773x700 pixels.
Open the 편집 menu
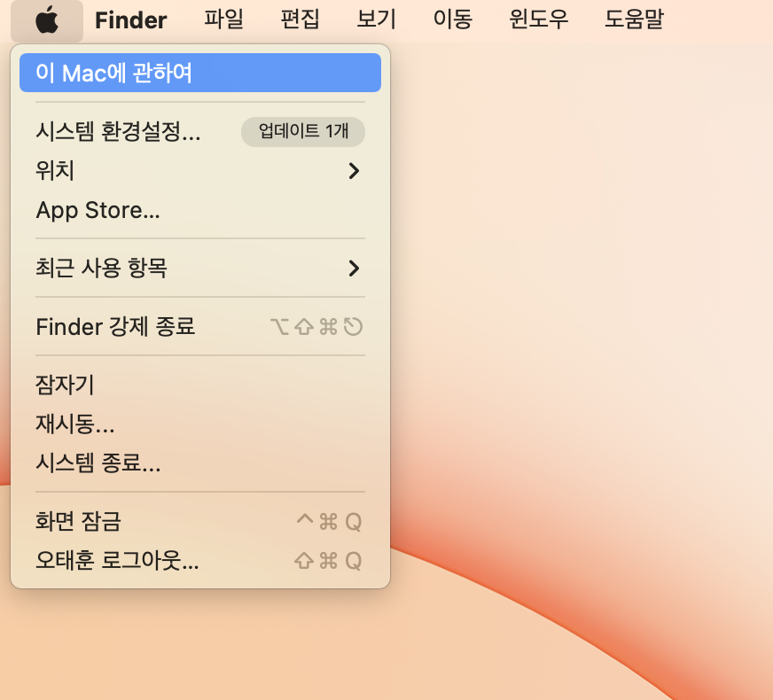tap(300, 19)
